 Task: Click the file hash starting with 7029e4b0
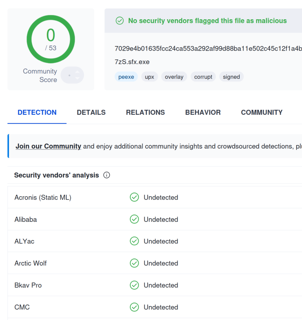coord(208,49)
